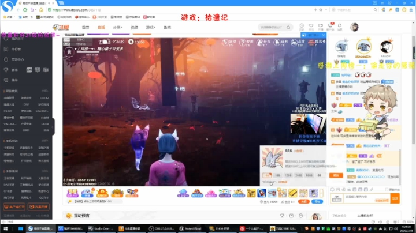Image resolution: width=416 pixels, height=233 pixels.
Task: Show all games in 单机热游 section
Action: [x=45, y=141]
